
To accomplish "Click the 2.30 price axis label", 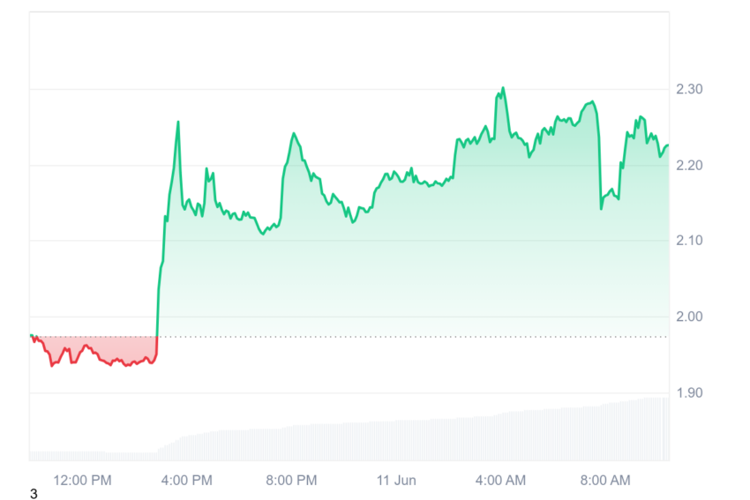I will click(x=689, y=89).
